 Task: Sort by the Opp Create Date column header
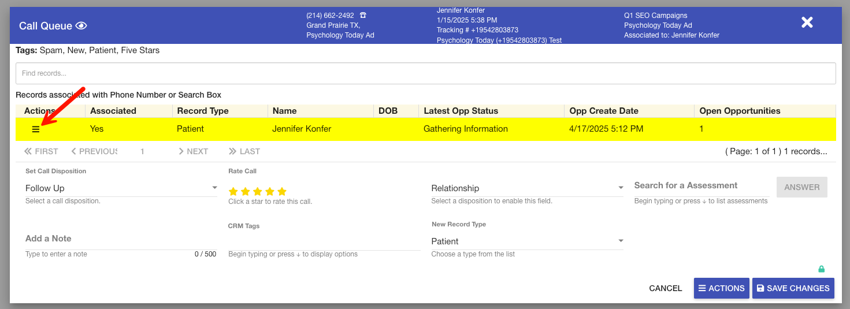click(x=604, y=111)
